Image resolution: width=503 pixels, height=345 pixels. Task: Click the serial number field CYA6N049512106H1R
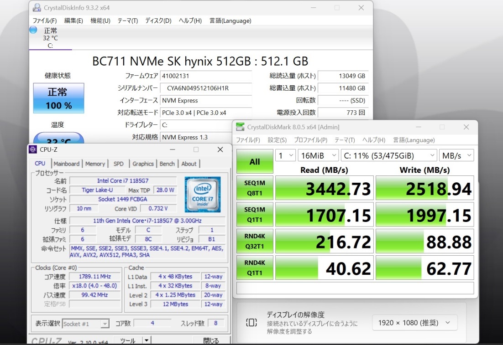click(205, 88)
